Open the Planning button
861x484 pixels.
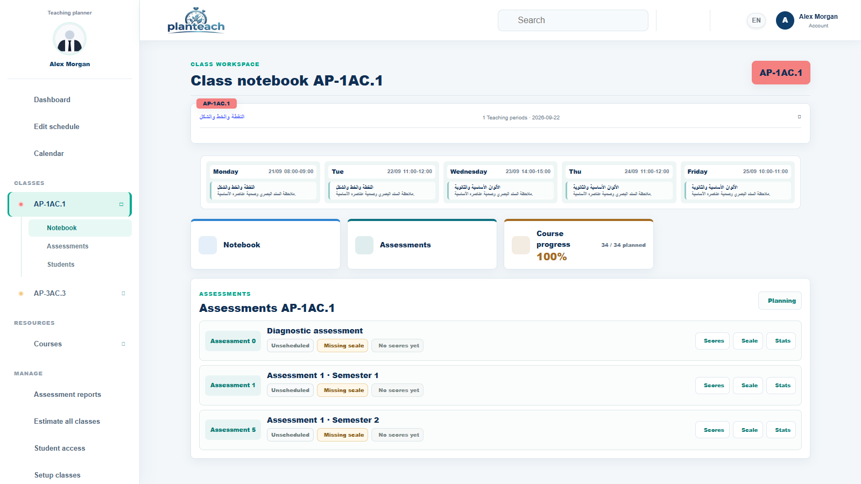pyautogui.click(x=780, y=301)
